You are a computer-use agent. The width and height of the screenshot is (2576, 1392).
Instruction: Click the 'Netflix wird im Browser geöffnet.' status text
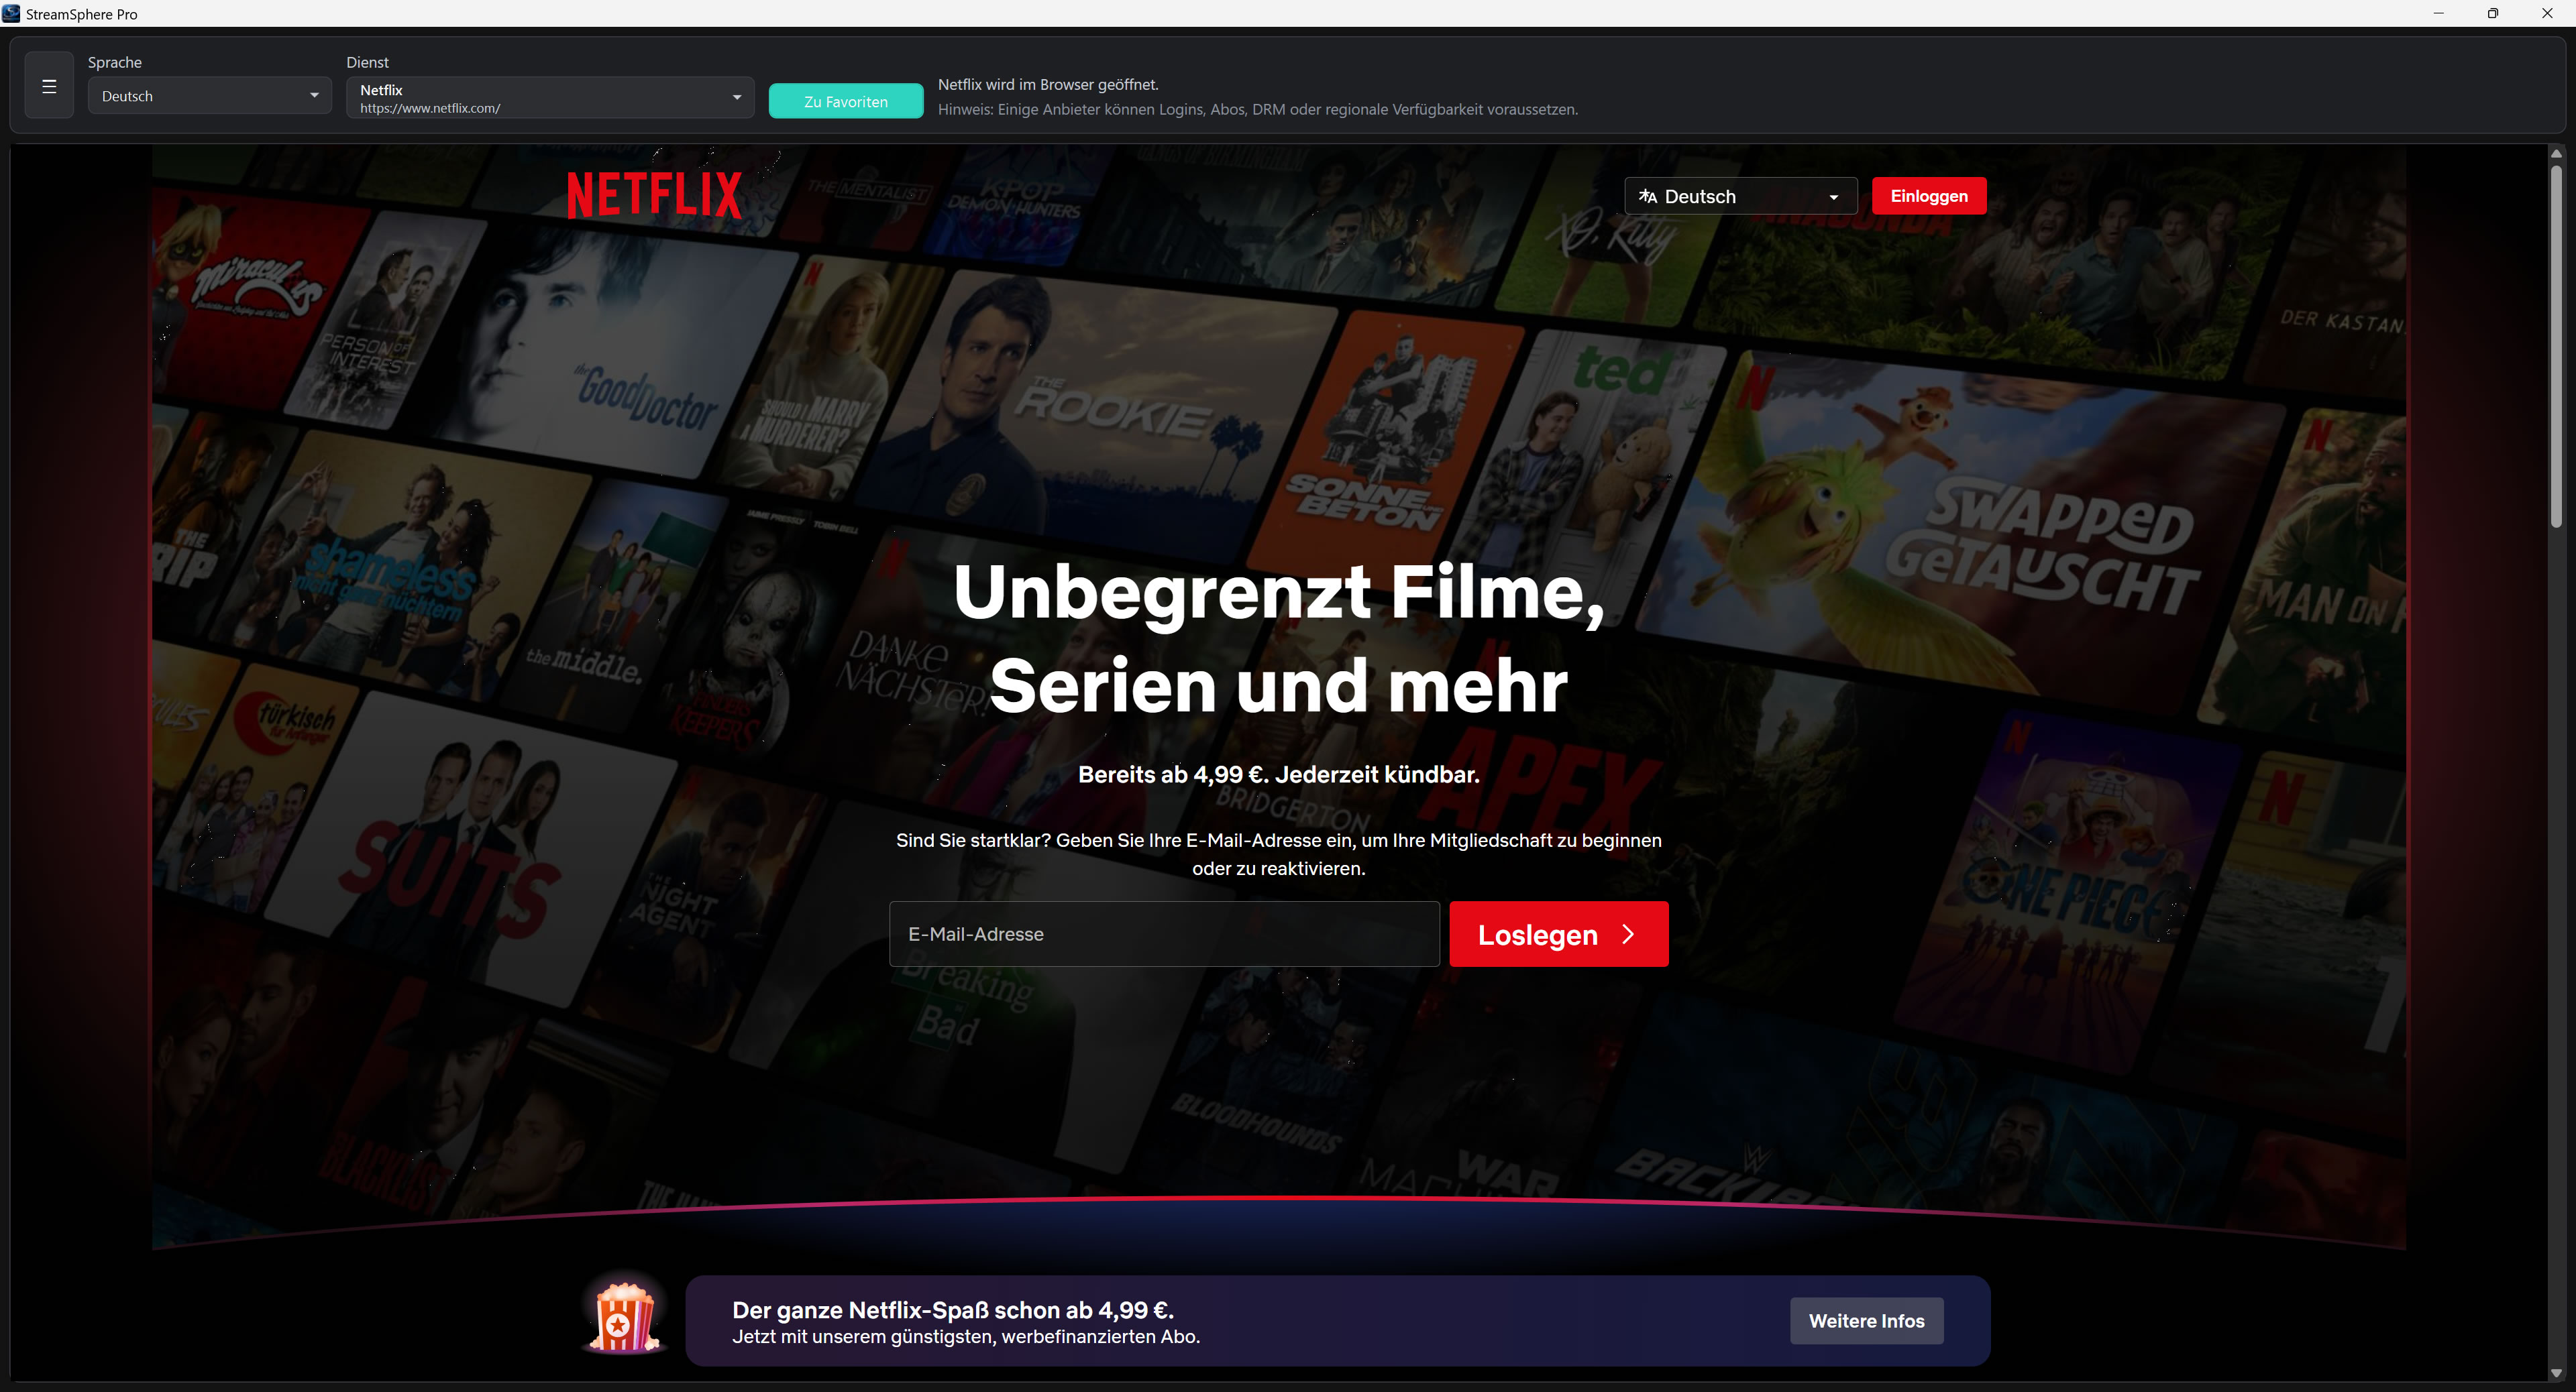pyautogui.click(x=1048, y=85)
